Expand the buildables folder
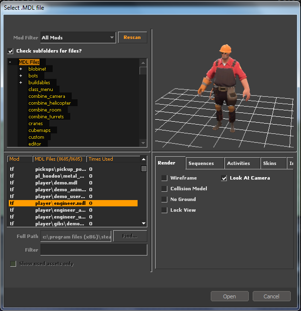The height and width of the screenshot is (311, 301). pos(20,83)
